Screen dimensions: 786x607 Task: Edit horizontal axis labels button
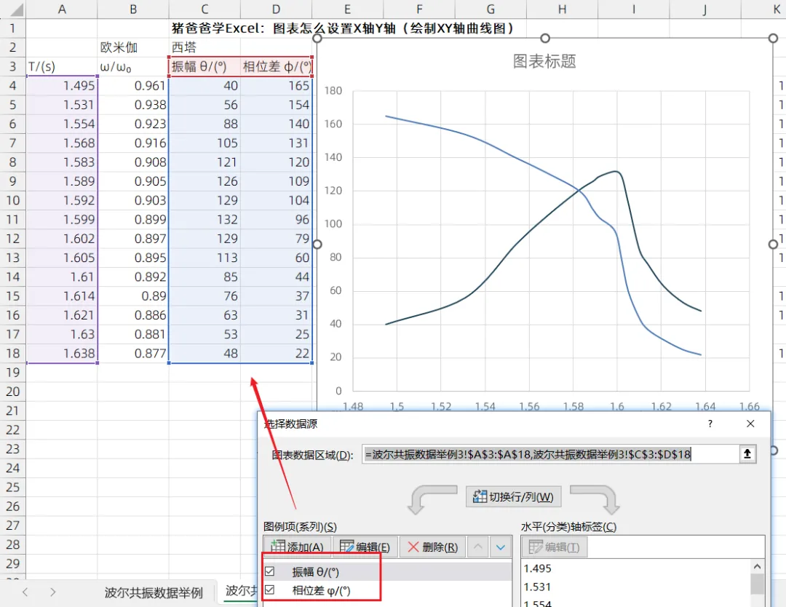555,547
